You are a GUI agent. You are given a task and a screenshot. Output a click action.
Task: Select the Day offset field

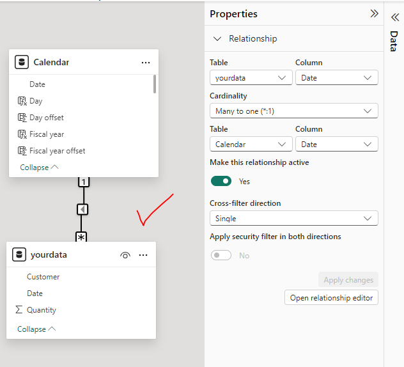point(47,118)
